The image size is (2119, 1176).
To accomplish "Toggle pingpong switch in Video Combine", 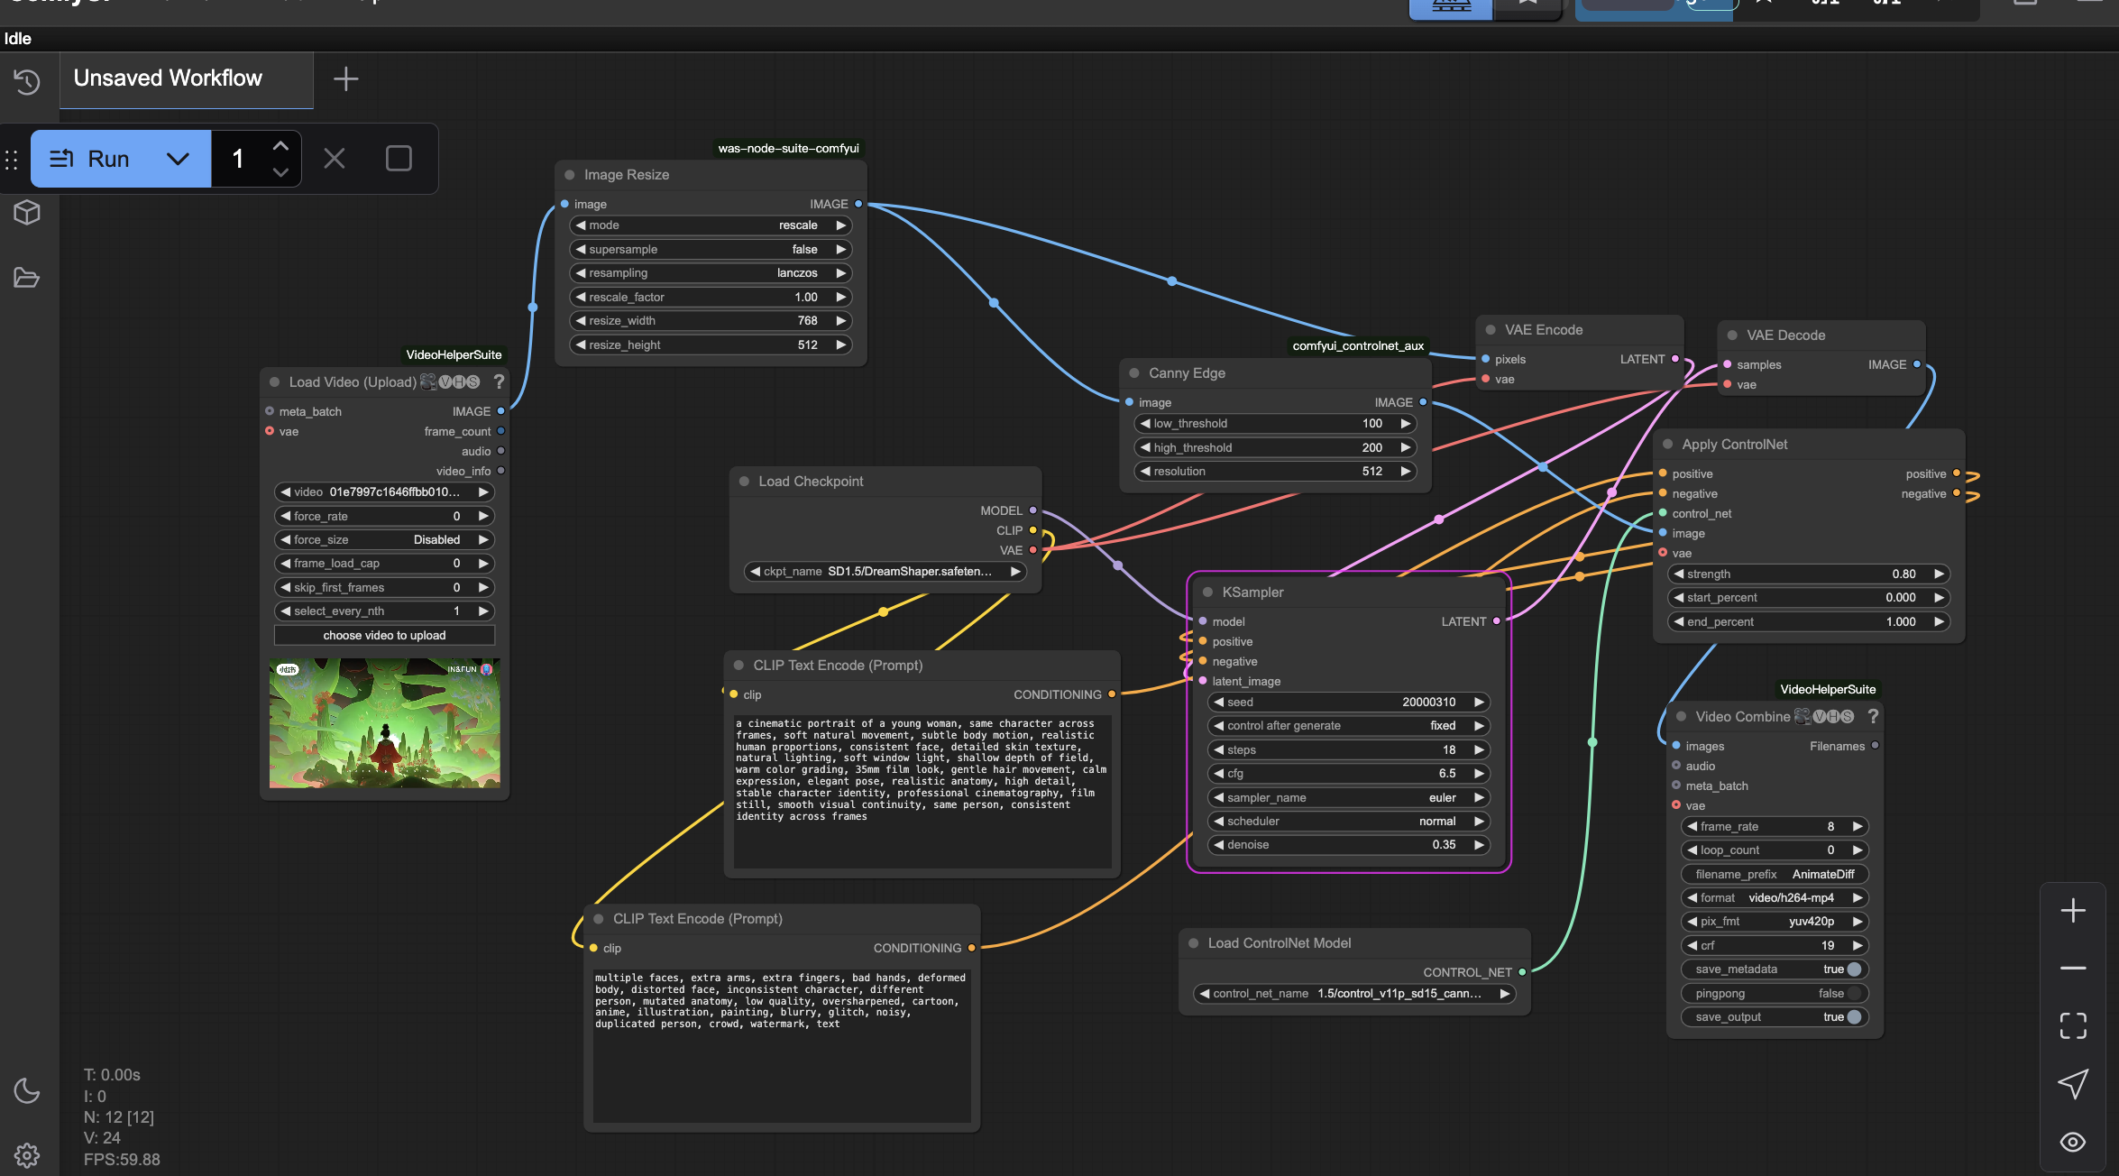I will coord(1853,994).
